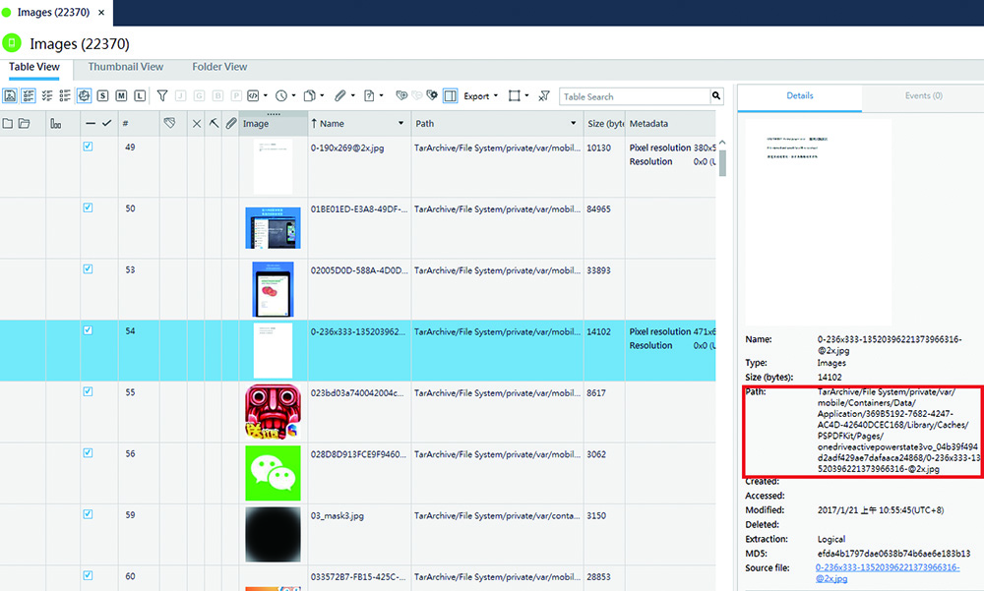Expand the Path column filter dropdown
This screenshot has width=984, height=591.
click(573, 124)
